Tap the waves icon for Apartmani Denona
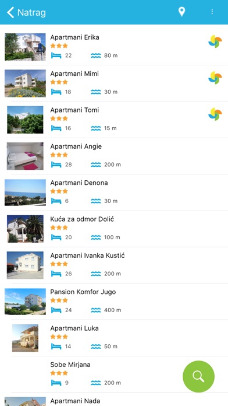Screen dimensions: 228x406 tap(95, 201)
